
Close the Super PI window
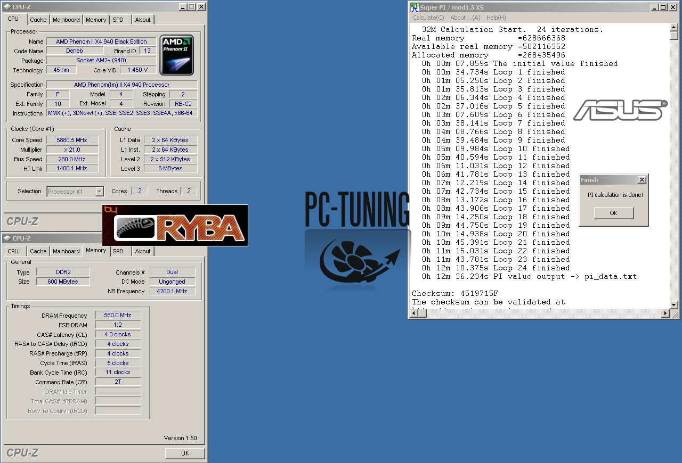[673, 7]
